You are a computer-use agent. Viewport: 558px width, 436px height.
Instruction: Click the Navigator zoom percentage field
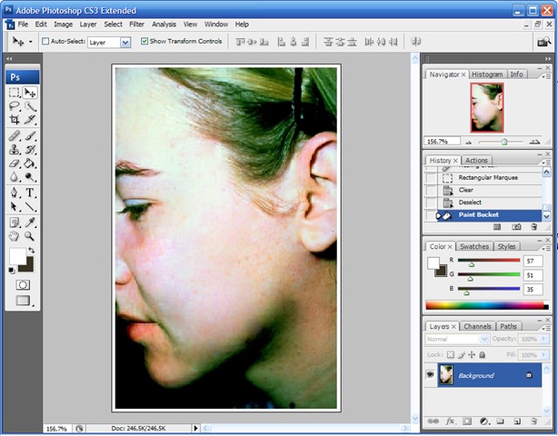442,142
